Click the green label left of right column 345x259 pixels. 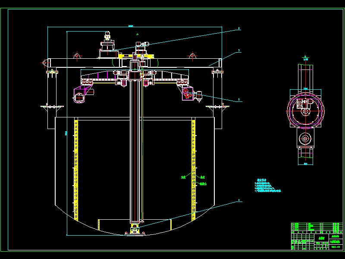(x=183, y=177)
